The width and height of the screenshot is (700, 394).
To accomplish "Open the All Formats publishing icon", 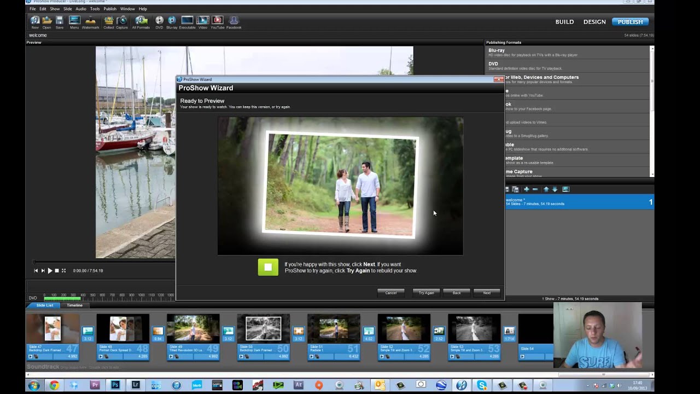I will click(141, 21).
